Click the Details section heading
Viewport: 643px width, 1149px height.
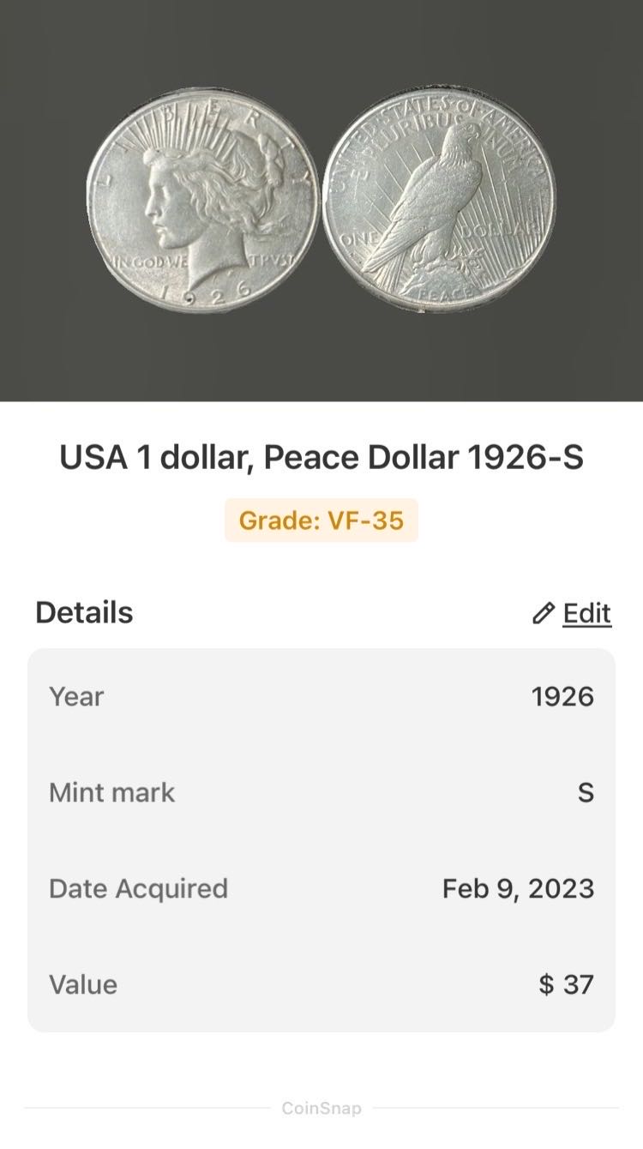point(84,613)
